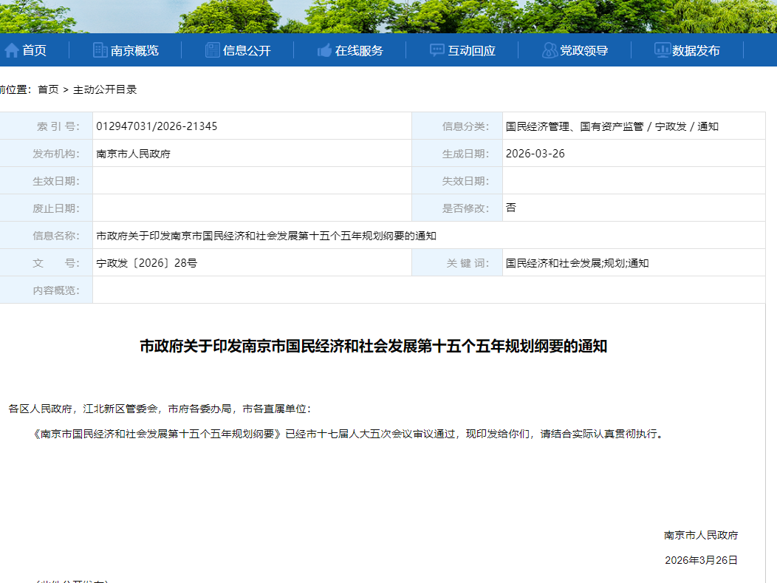Image resolution: width=777 pixels, height=583 pixels.
Task: Click the 主动公开目录 breadcrumb link
Action: click(x=105, y=89)
